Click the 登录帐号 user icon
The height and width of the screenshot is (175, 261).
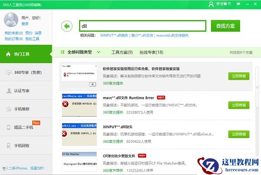[211, 4]
